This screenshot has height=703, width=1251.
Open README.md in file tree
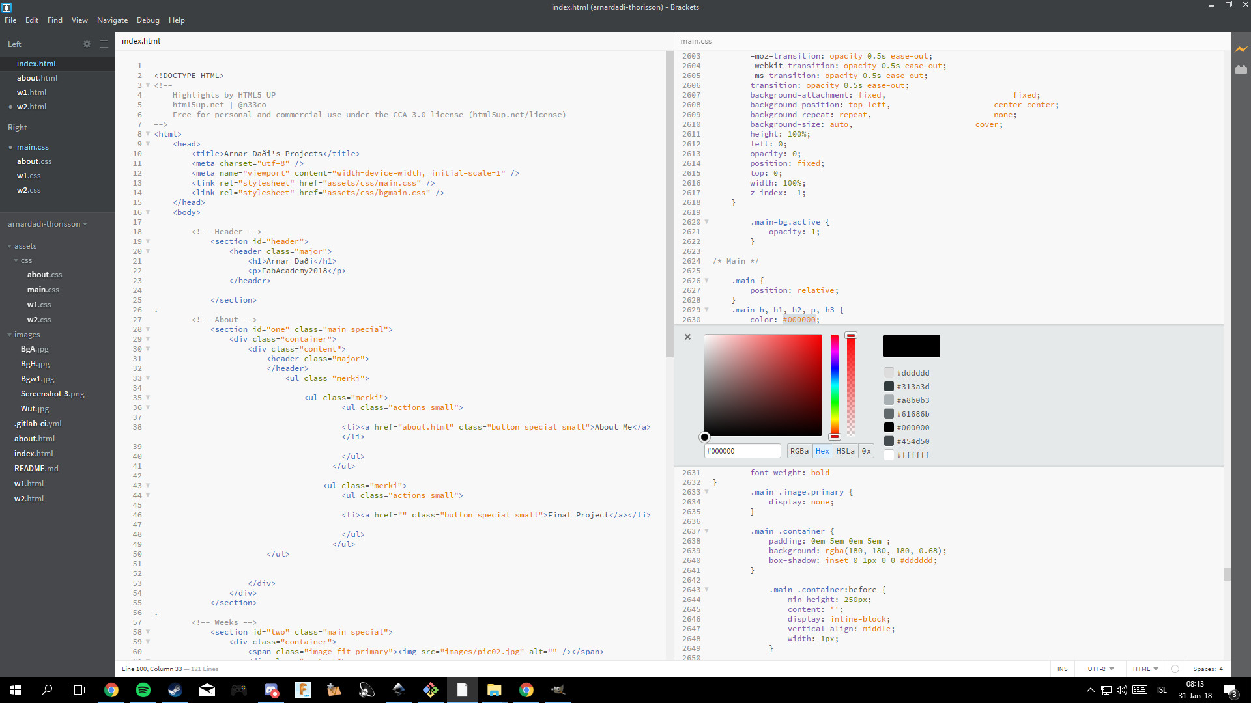pyautogui.click(x=36, y=469)
